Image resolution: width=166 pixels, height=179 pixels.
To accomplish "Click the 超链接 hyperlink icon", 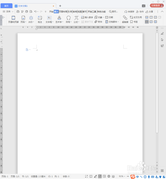I will (x=125, y=19).
